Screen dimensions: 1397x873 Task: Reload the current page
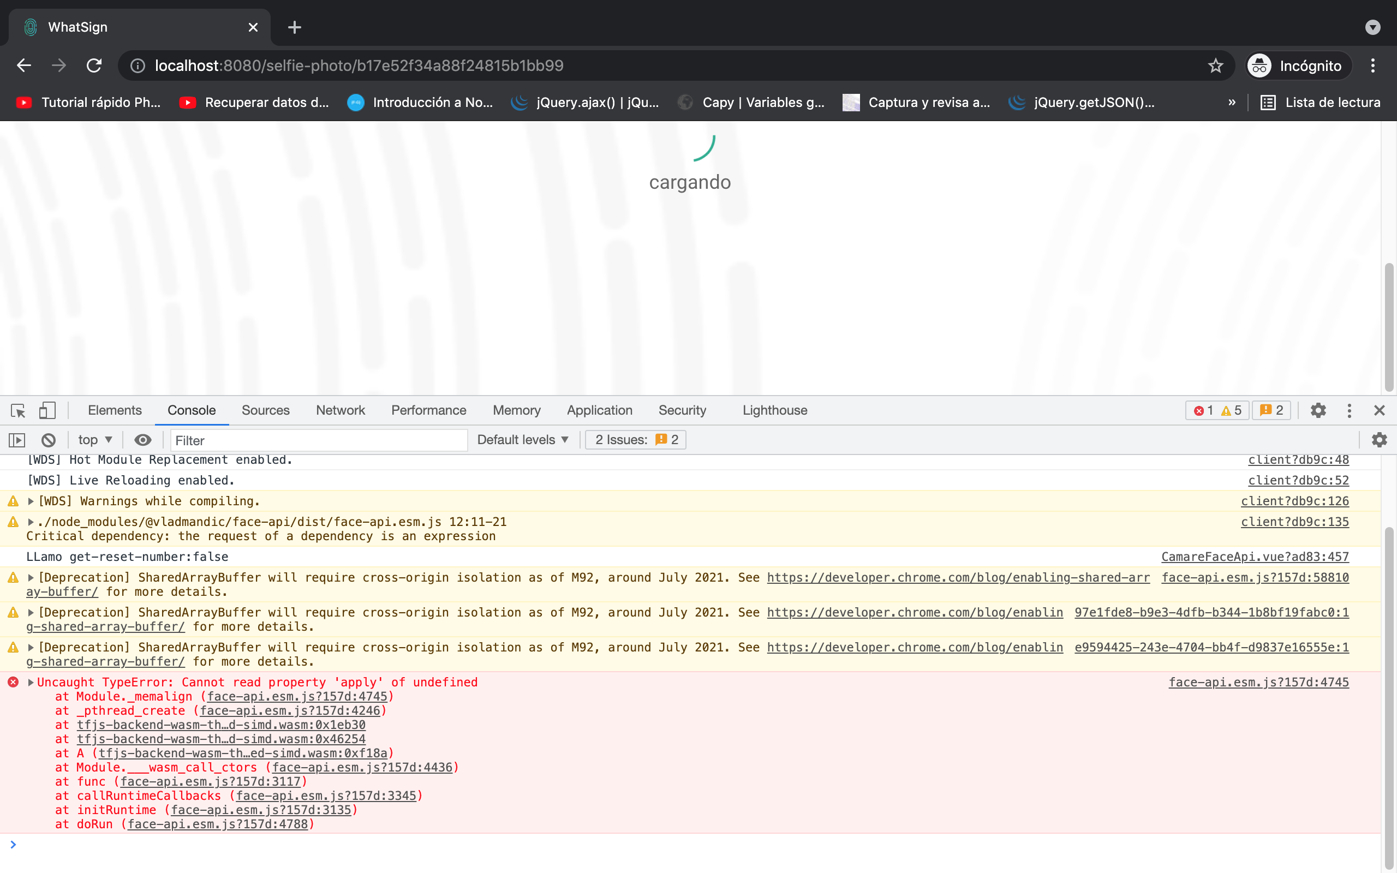tap(94, 65)
